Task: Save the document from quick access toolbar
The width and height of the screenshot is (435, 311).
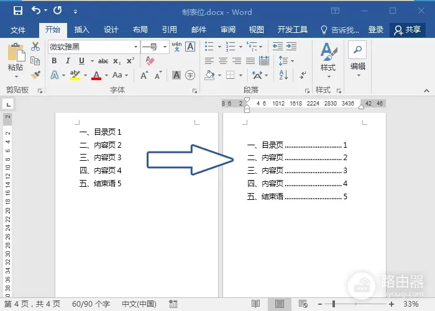Action: [17, 11]
